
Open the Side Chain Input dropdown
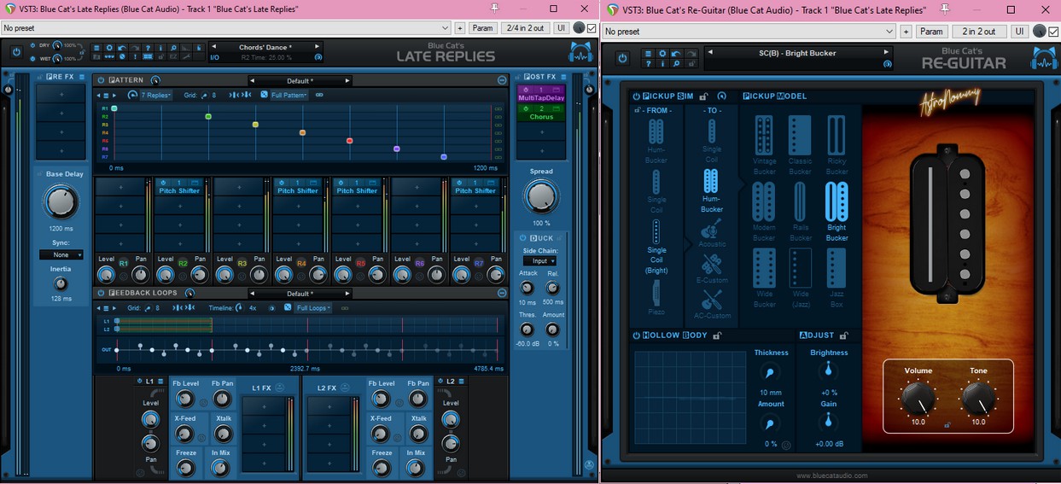click(x=539, y=261)
